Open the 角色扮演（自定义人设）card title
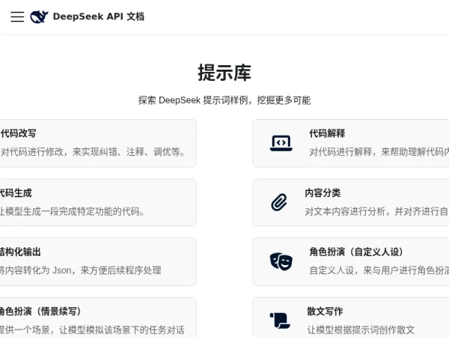 [356, 252]
